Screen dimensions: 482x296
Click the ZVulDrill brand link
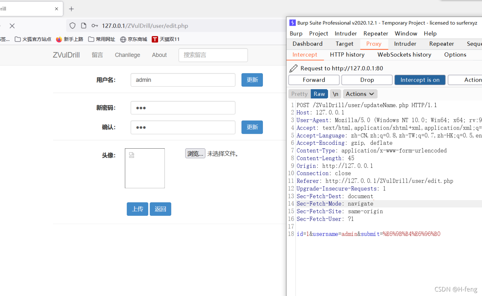pos(66,55)
